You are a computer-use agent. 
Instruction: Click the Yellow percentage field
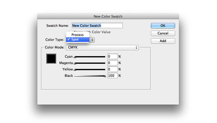click(x=113, y=69)
